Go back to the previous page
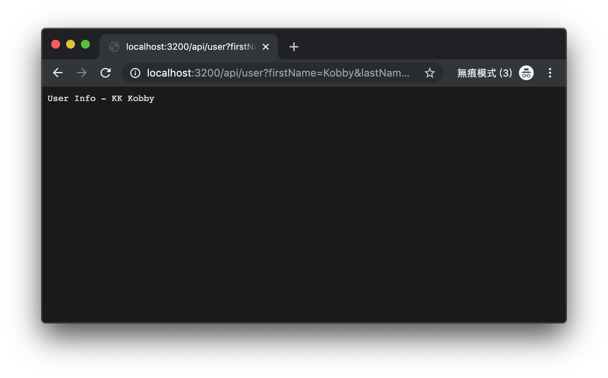This screenshot has width=608, height=378. click(58, 73)
